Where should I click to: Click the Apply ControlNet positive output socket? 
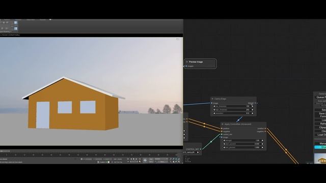pos(265,129)
